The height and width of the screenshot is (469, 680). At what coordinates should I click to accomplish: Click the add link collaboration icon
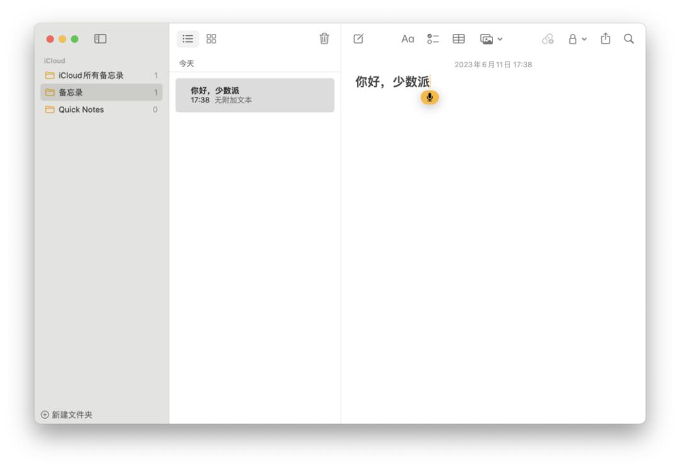point(548,39)
